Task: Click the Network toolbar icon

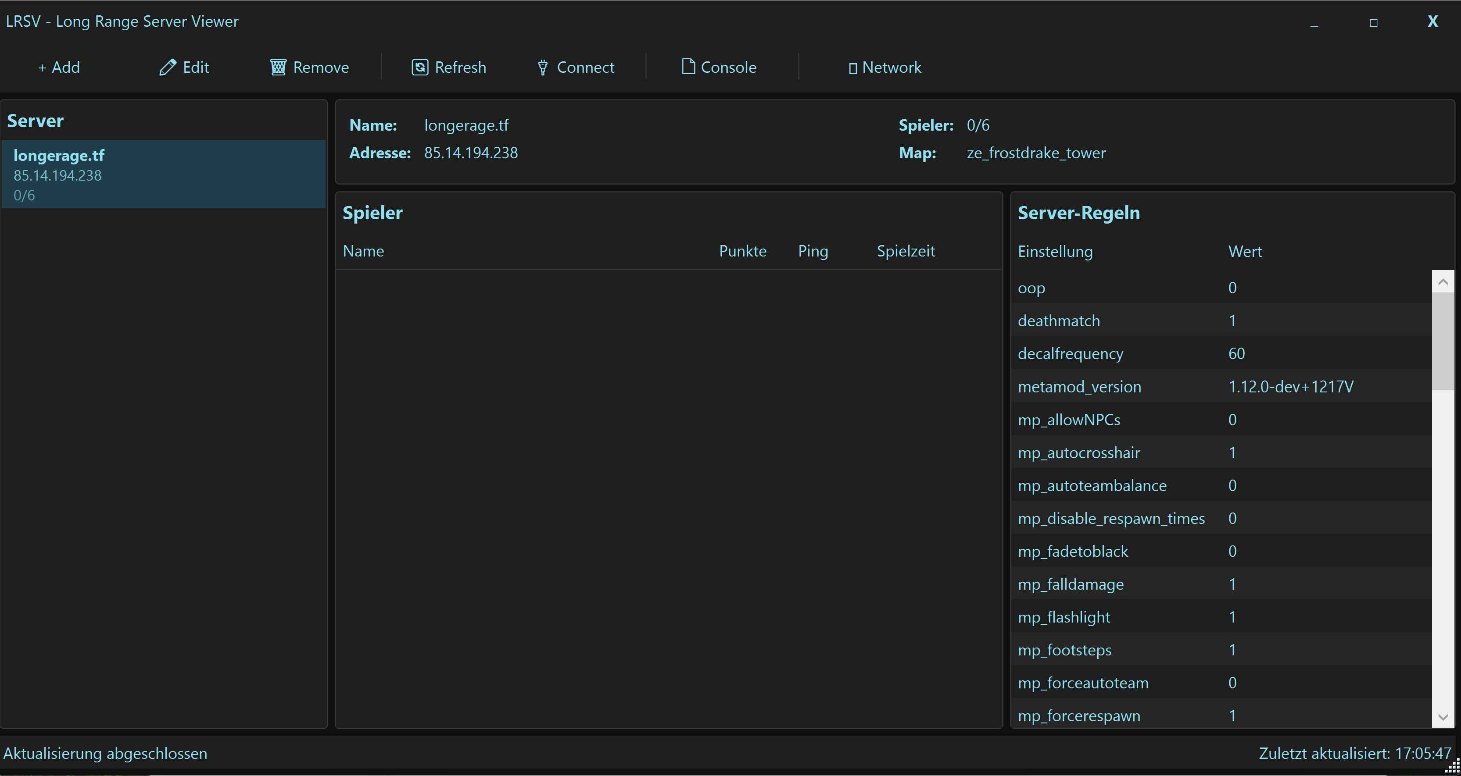Action: pyautogui.click(x=852, y=68)
